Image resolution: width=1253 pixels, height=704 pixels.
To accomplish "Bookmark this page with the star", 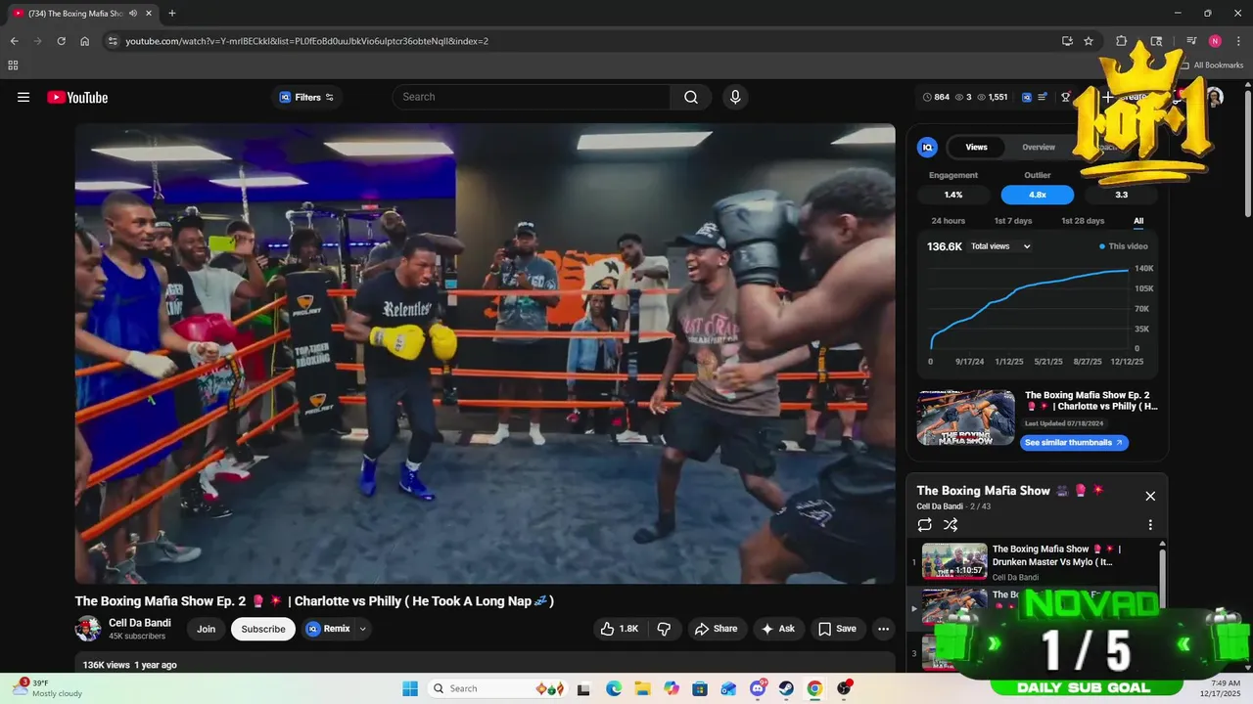I will click(x=1089, y=41).
